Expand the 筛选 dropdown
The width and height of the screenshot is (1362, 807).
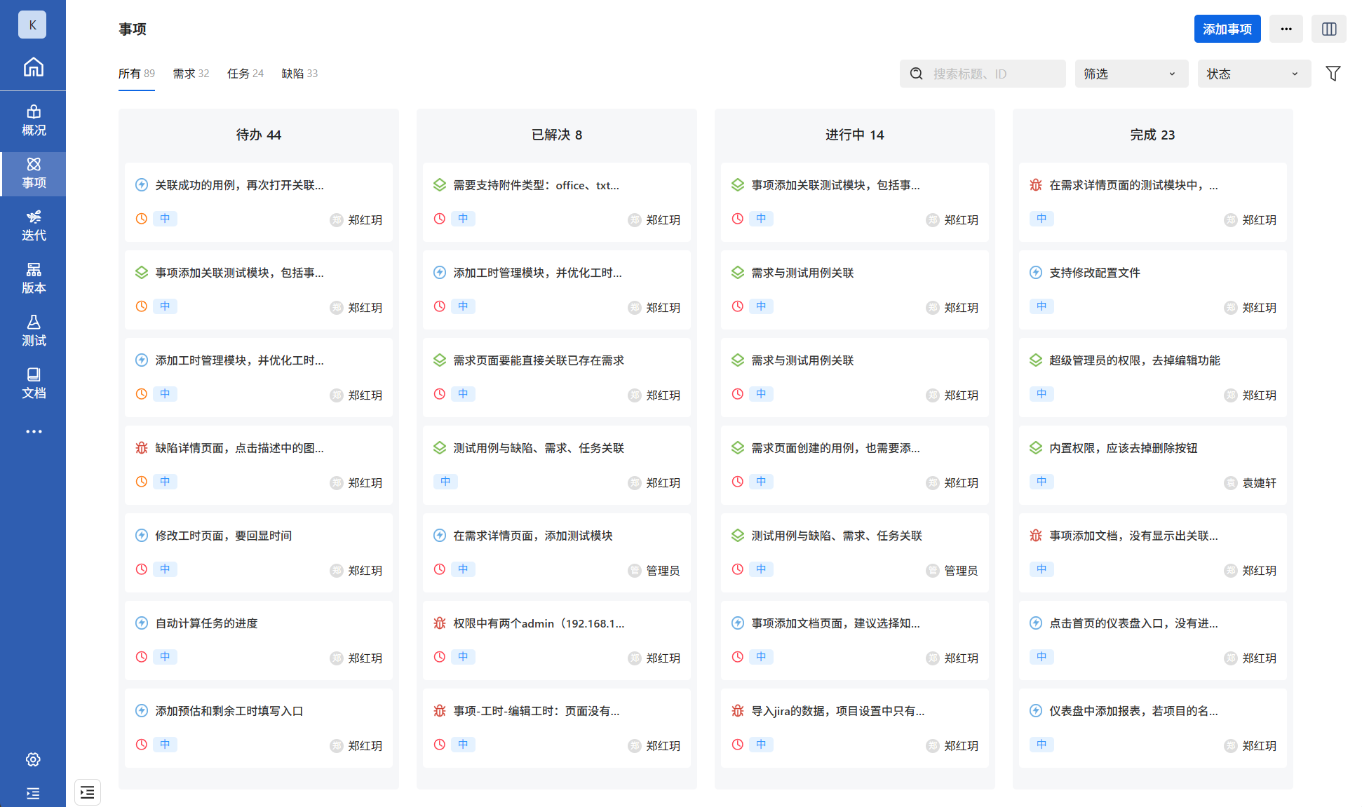[x=1131, y=74]
